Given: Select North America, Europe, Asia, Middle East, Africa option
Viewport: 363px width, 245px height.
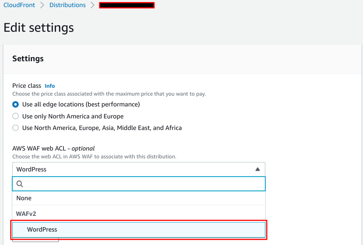Looking at the screenshot, I should click(16, 128).
